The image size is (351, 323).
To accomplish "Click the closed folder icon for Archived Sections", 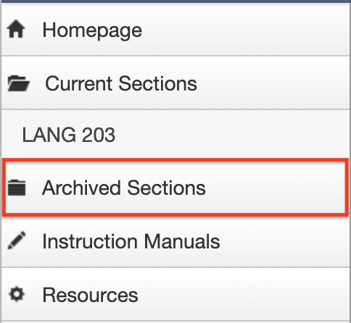I will coord(17,188).
